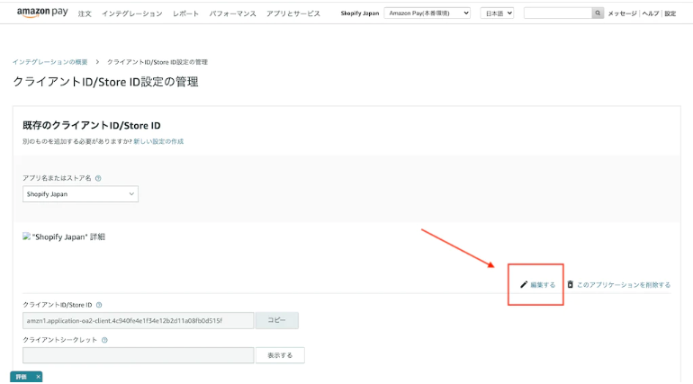The height and width of the screenshot is (384, 693).
Task: Focus the top search input field
Action: 558,13
